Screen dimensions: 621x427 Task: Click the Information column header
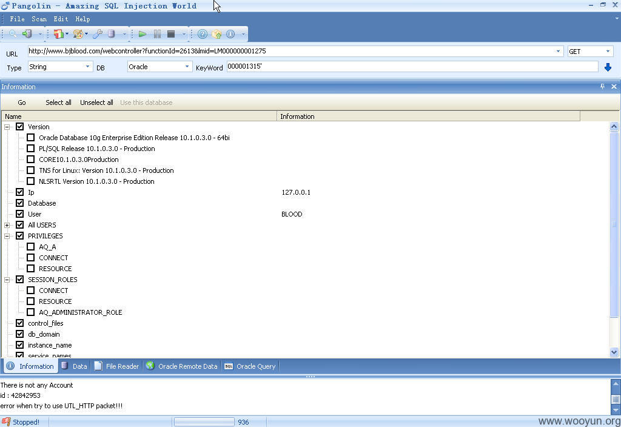[x=429, y=116]
